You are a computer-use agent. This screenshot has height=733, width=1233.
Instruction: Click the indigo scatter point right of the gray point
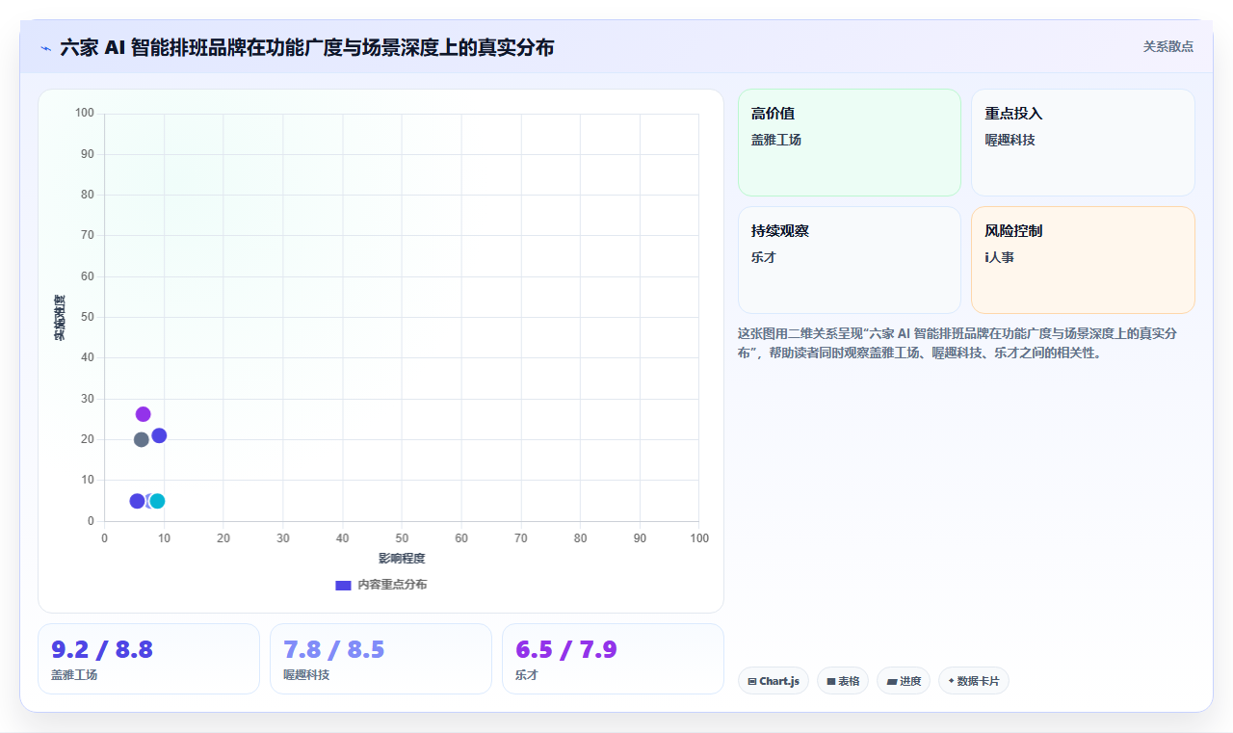click(159, 435)
